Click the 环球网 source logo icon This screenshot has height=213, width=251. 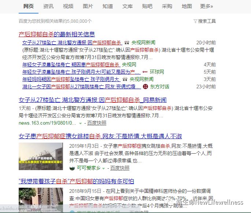coord(145,72)
